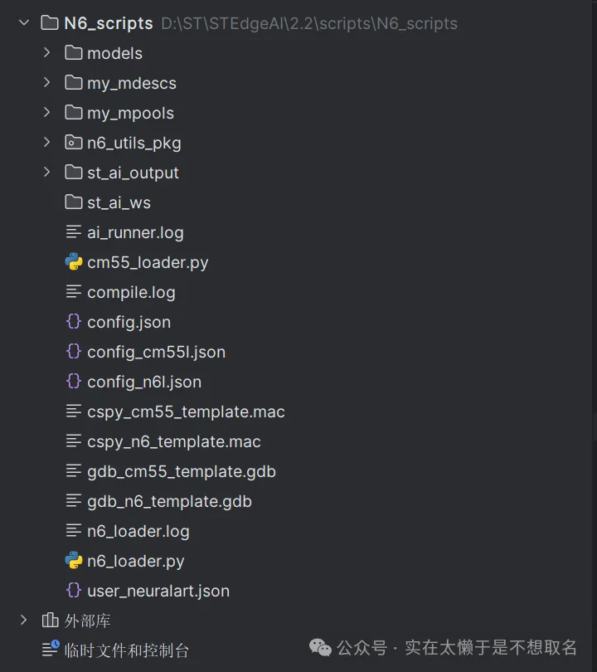597x672 pixels.
Task: Expand the my_mpools folder chevron
Action: (47, 113)
